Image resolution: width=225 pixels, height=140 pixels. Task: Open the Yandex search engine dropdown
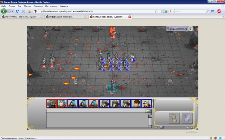click(173, 11)
